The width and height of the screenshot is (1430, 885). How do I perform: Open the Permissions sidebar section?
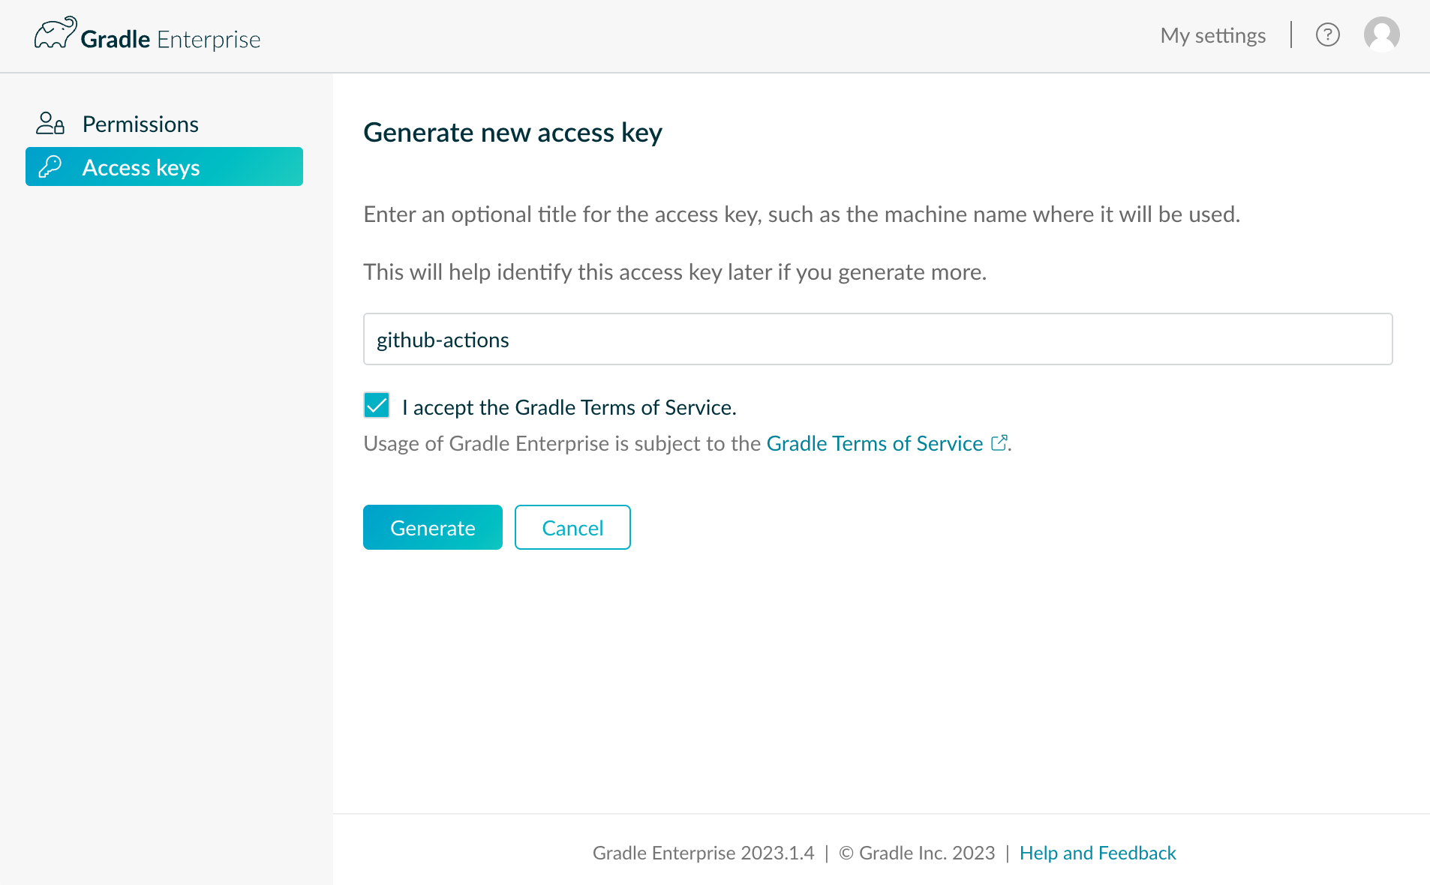tap(164, 124)
